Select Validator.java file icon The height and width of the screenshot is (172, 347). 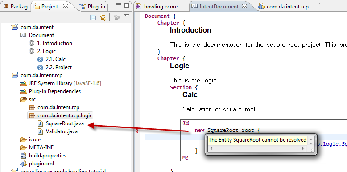[x=40, y=131]
